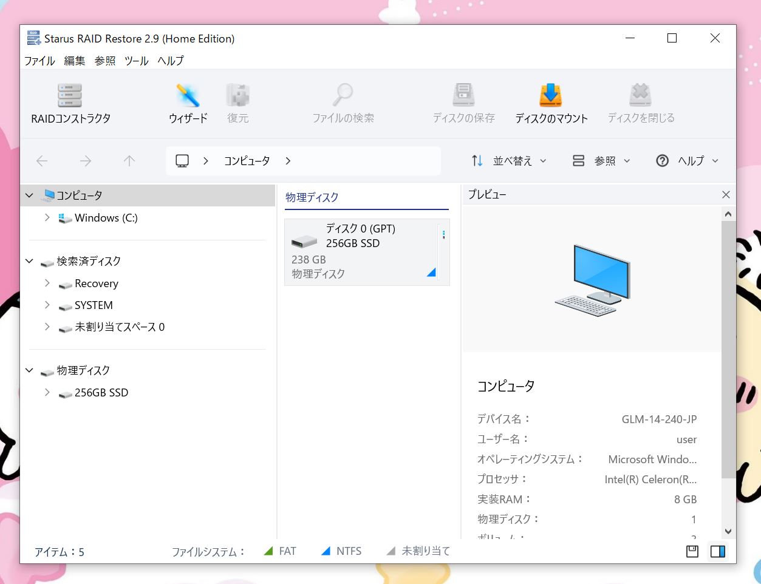This screenshot has height=584, width=761.
Task: Expand the Windows (C:) tree node
Action: coord(47,217)
